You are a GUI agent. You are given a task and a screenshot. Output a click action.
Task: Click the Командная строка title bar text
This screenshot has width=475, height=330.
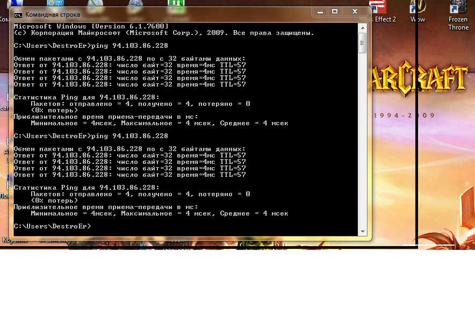[53, 15]
